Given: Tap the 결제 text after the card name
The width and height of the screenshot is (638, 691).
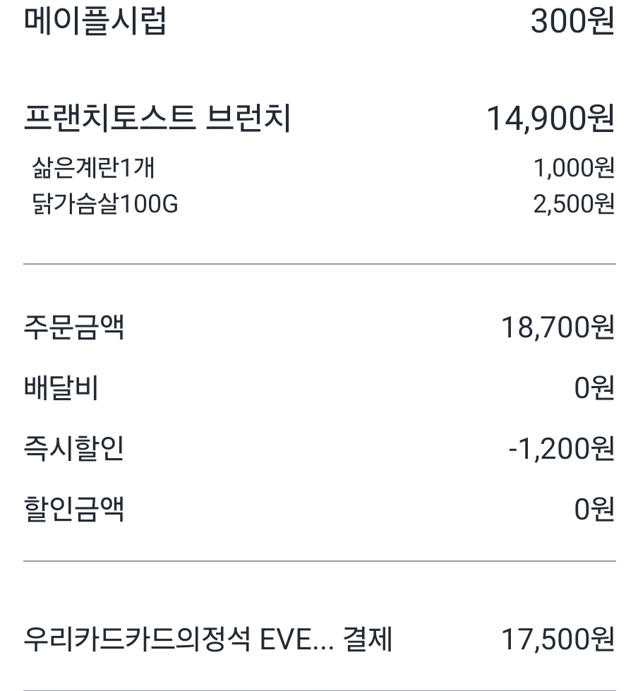Looking at the screenshot, I should click(367, 640).
